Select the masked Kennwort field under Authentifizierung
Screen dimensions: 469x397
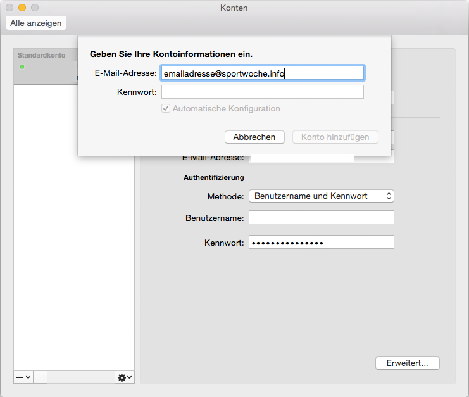(x=322, y=242)
